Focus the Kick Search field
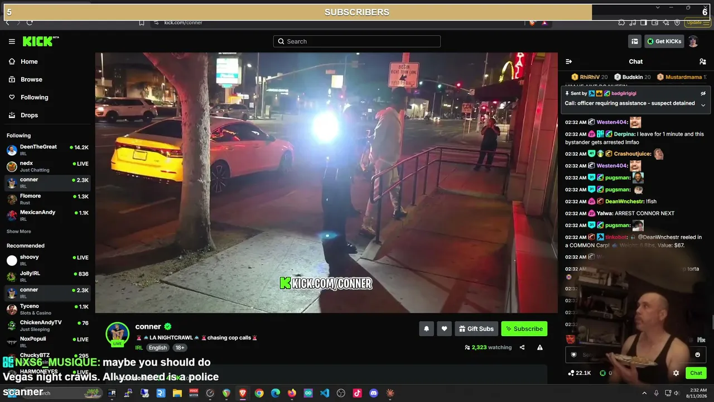The width and height of the screenshot is (714, 402). [x=357, y=41]
